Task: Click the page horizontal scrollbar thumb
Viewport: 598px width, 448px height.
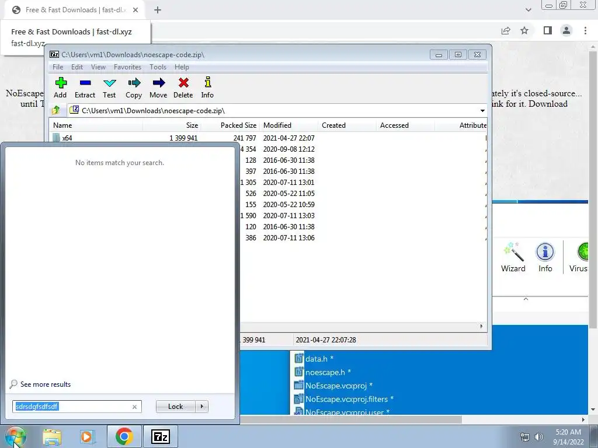Action: pyautogui.click(x=351, y=419)
